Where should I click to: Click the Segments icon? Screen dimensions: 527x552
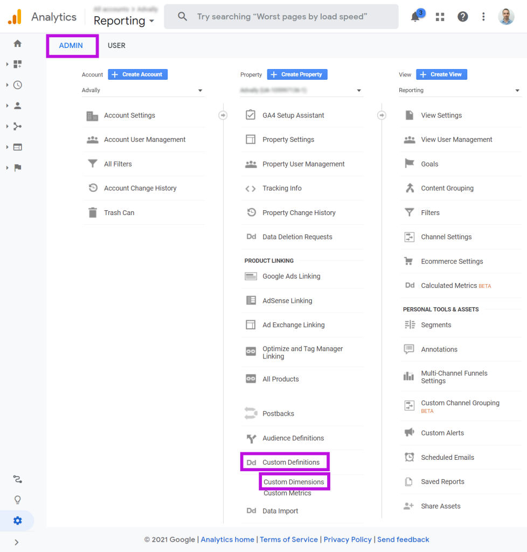coord(410,325)
